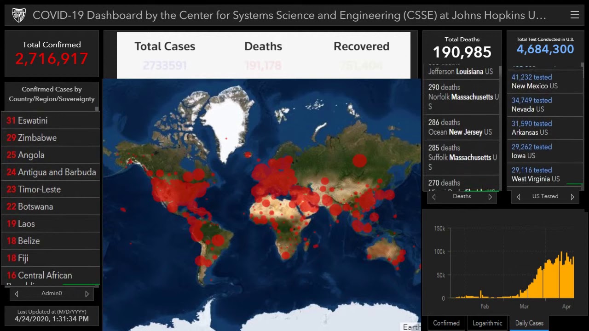Click left arrow beside US Tested
Viewport: 589px width, 331px height.
click(519, 197)
